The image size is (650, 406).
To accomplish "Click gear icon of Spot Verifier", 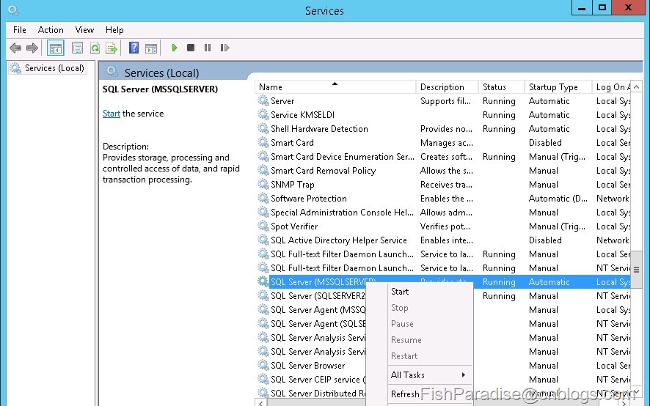I will [x=263, y=226].
